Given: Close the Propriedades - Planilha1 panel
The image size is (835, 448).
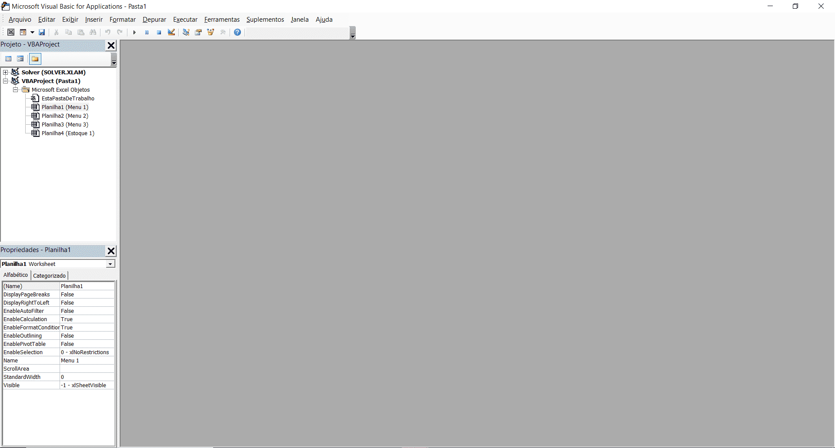Looking at the screenshot, I should point(111,251).
